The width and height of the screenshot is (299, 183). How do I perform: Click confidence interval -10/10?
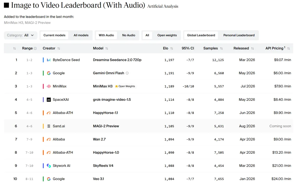[x=188, y=86]
